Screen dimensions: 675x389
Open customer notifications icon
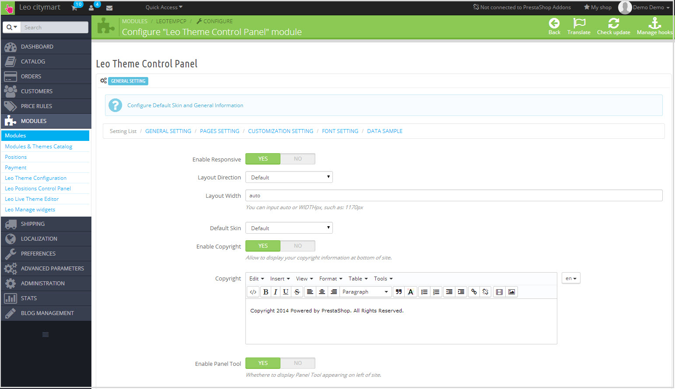coord(91,7)
